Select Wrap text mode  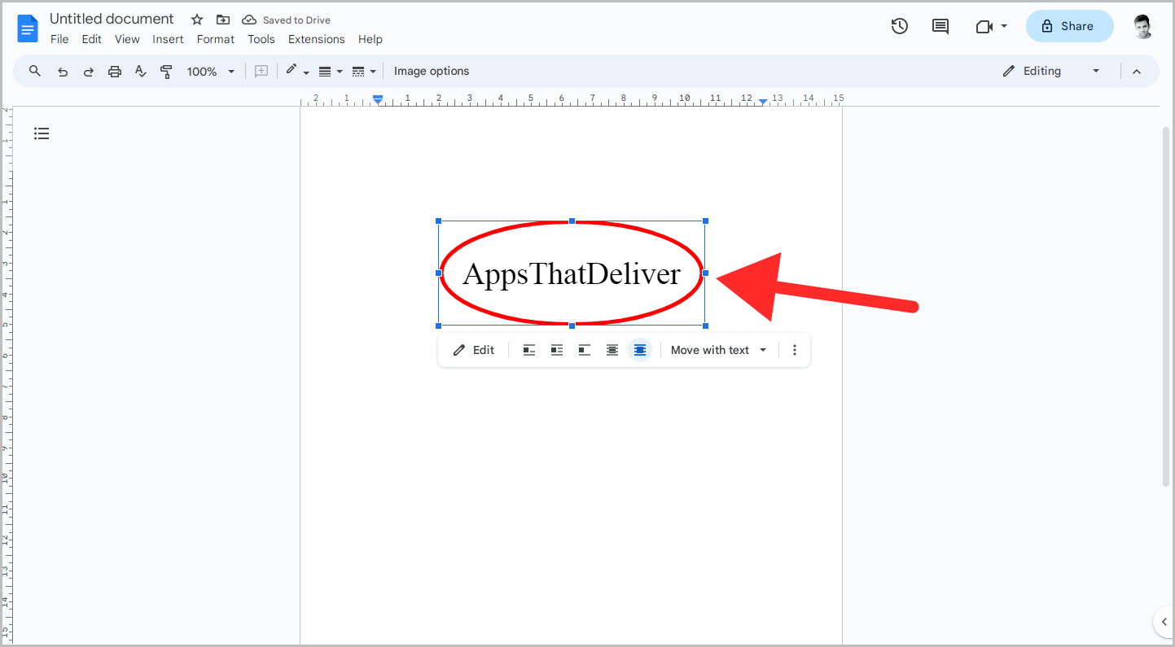point(556,349)
